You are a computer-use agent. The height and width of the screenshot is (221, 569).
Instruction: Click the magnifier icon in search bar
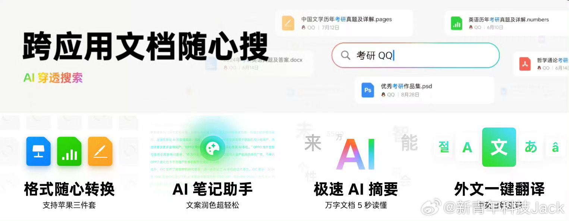coord(346,55)
